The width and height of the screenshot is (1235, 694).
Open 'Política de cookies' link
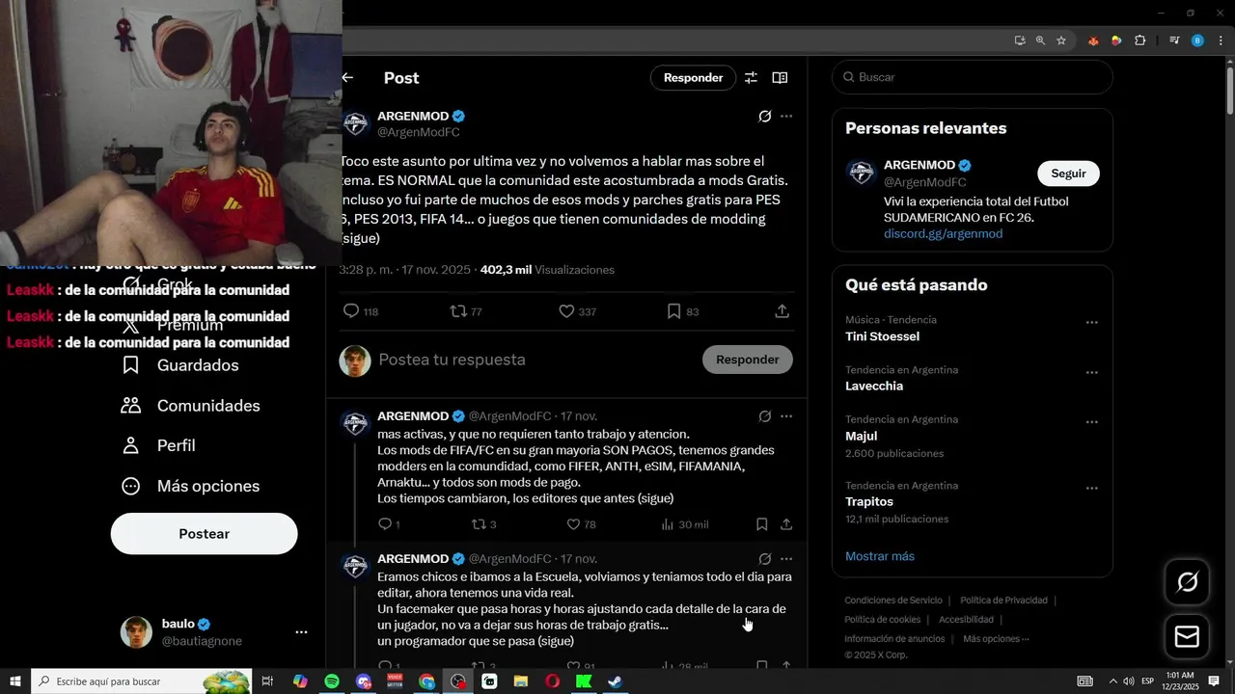pos(882,620)
